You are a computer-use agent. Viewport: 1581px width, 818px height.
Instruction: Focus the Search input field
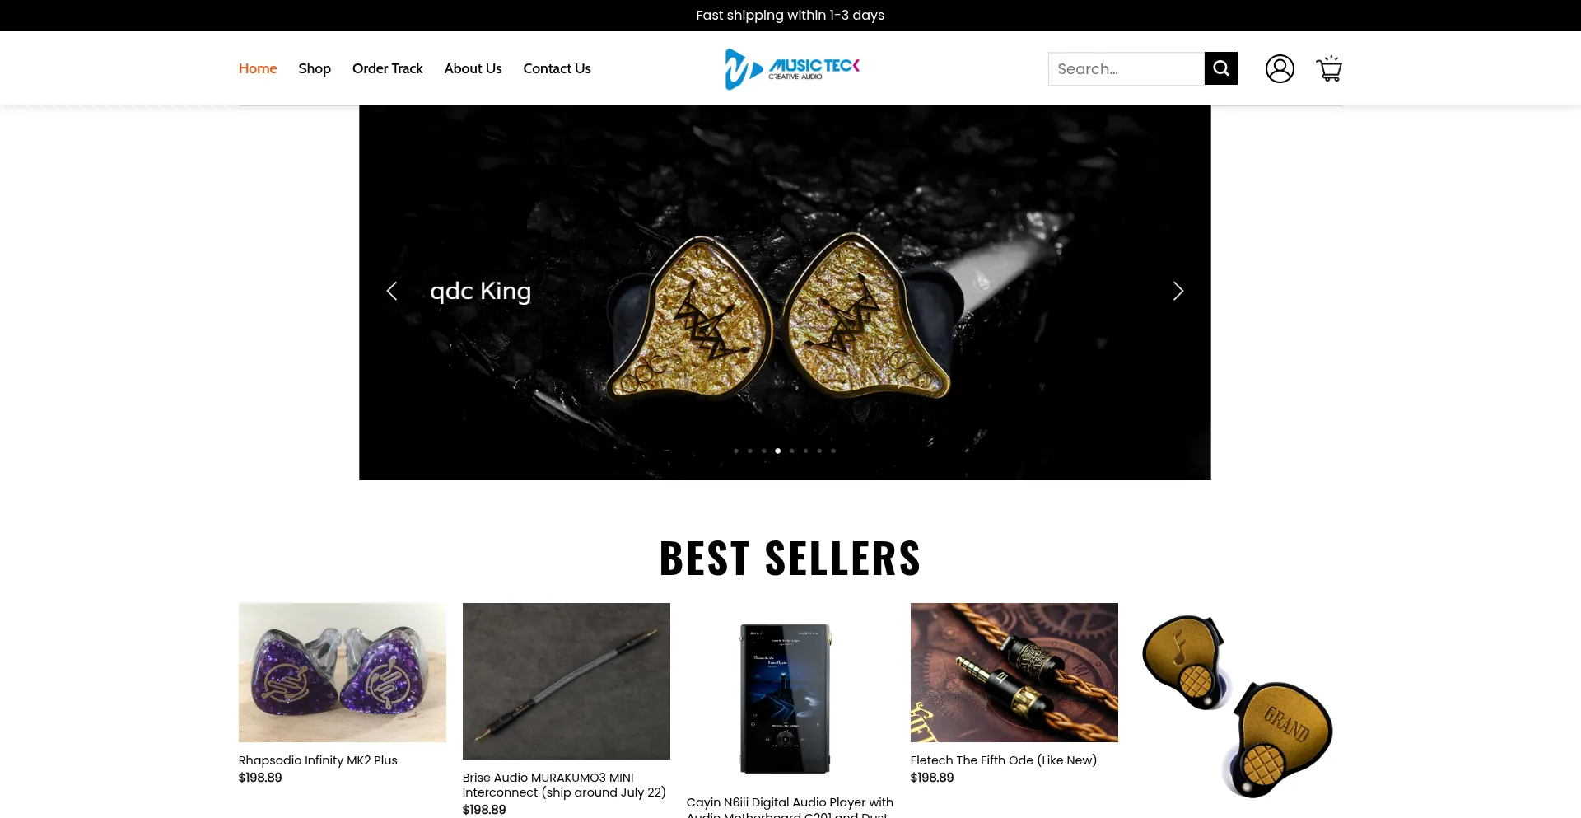pos(1126,68)
